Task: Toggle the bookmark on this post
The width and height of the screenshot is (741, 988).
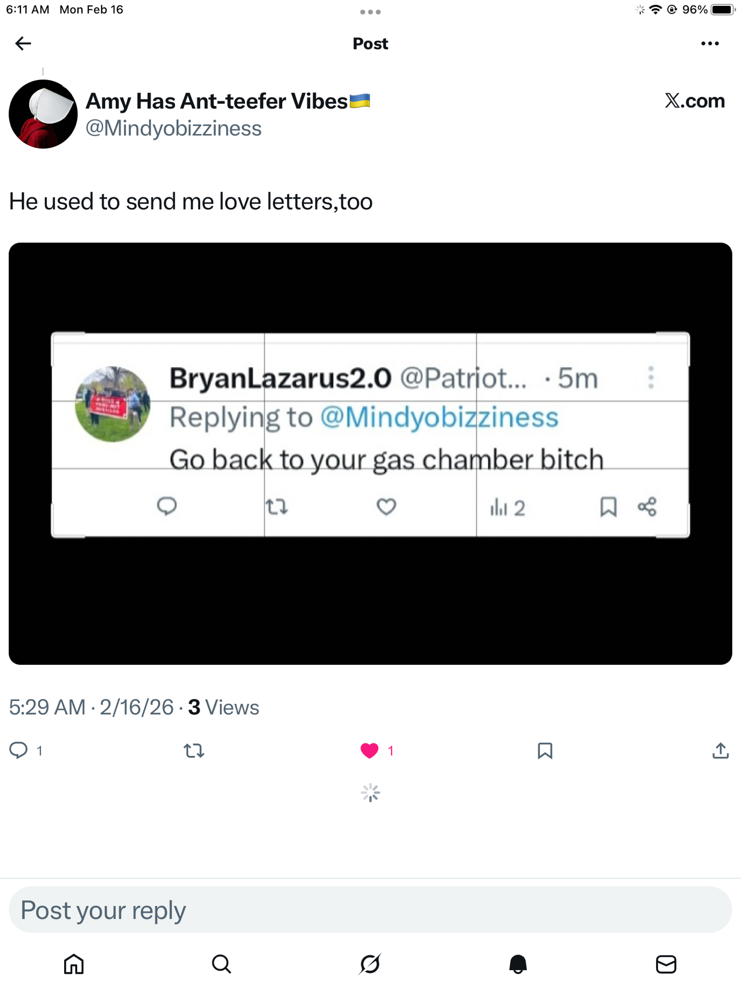Action: tap(544, 750)
